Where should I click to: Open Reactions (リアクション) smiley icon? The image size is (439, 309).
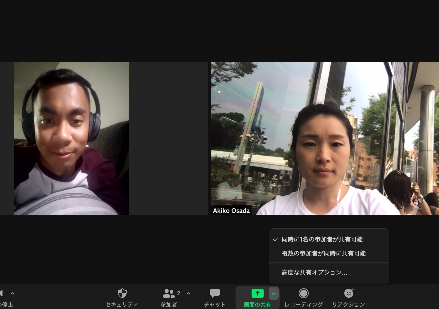(349, 293)
